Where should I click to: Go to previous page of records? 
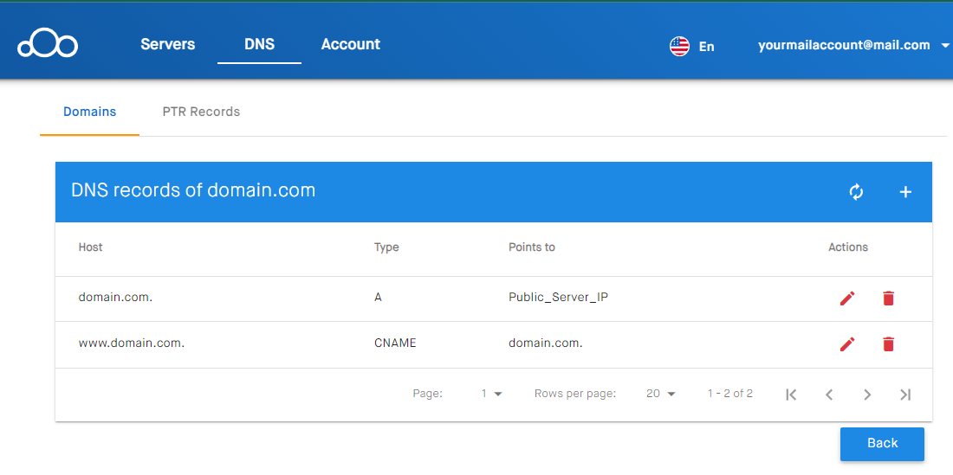(829, 395)
